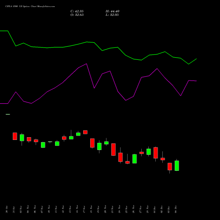Screen dimensions: 220x220
Task: Select the high value H: 44.40
Action: [x=112, y=11]
